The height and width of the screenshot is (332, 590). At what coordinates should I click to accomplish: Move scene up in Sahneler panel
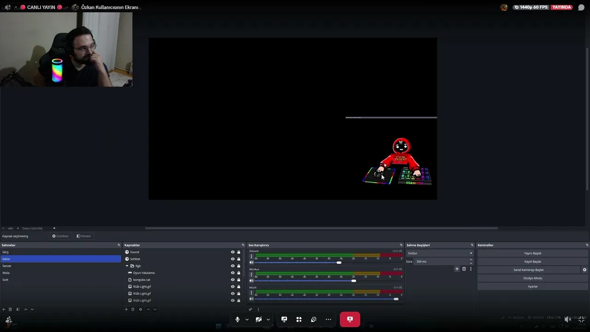point(25,309)
